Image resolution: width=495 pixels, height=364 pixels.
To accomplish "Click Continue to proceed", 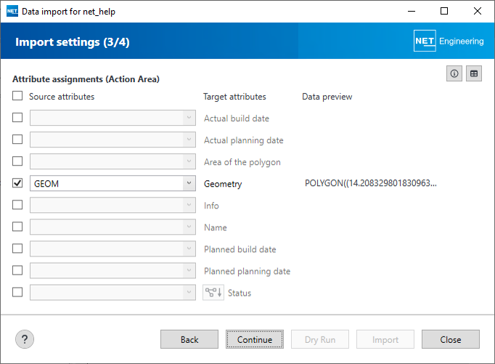I will point(255,339).
